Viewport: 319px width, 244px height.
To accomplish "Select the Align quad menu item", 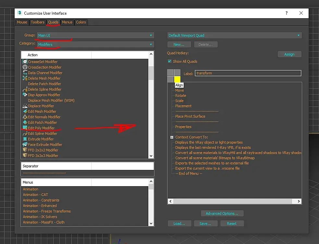I will (179, 85).
